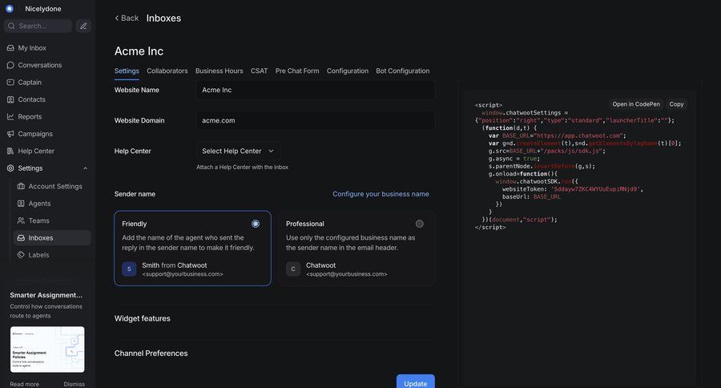The height and width of the screenshot is (388, 721).
Task: Switch to the Pre Chat Form tab
Action: [x=297, y=71]
